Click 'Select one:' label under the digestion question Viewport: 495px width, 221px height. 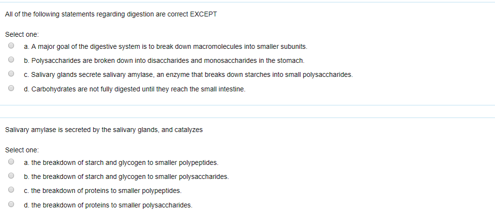(x=21, y=35)
